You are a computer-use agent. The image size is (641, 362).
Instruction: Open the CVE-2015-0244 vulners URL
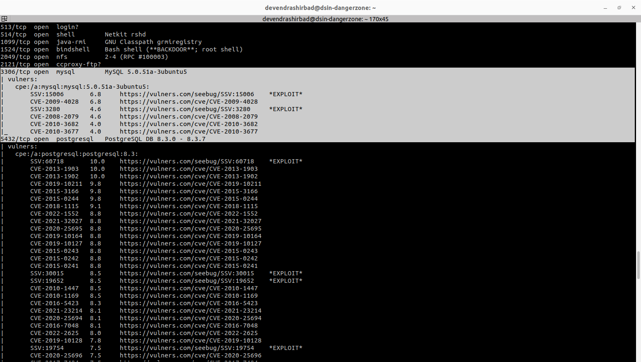point(189,199)
